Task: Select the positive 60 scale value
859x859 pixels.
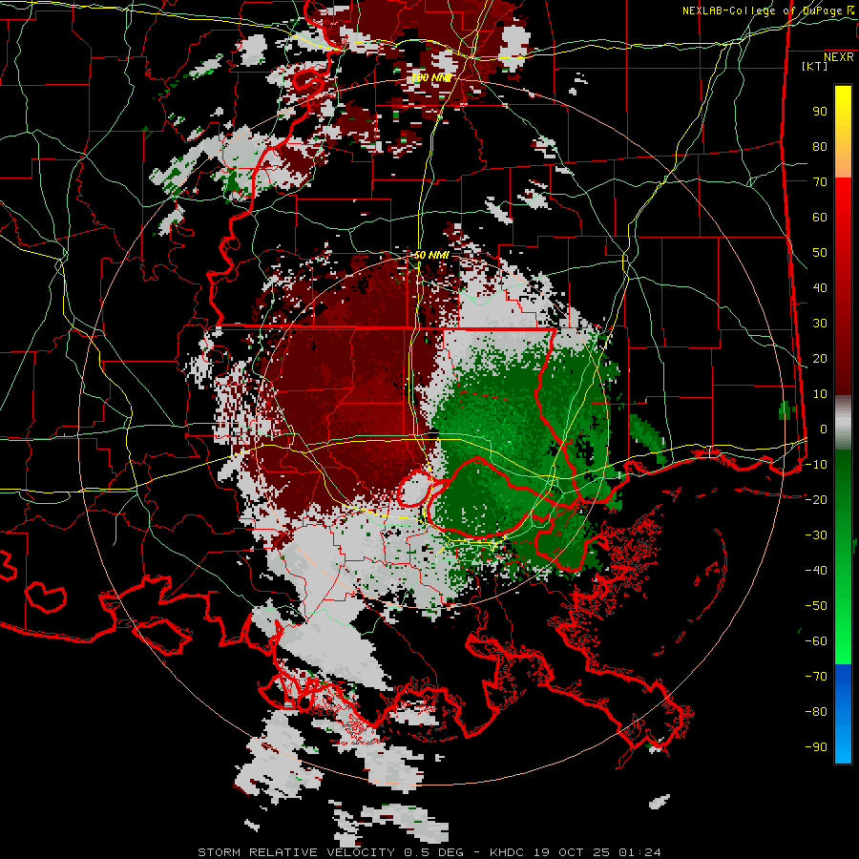Action: pos(820,217)
